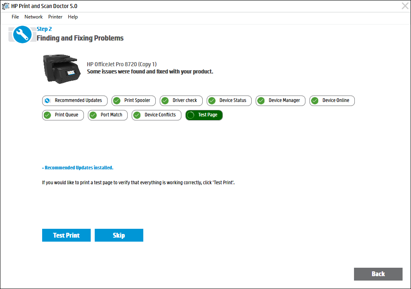
Task: Click the Skip button
Action: (x=119, y=235)
